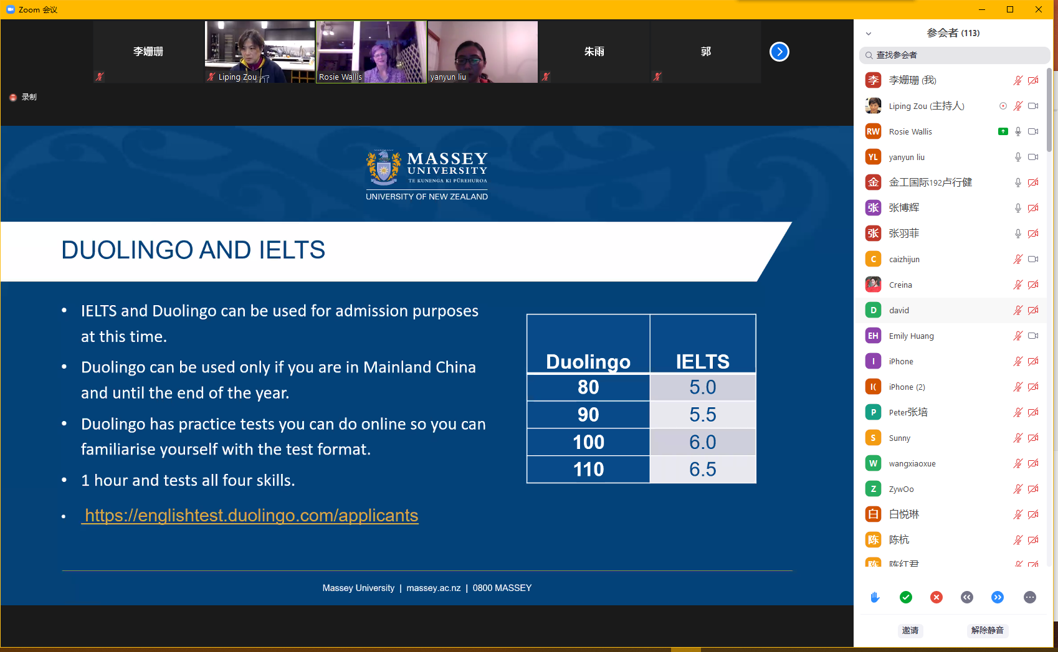Click Rosie Wallis microphone icon

pyautogui.click(x=1018, y=131)
